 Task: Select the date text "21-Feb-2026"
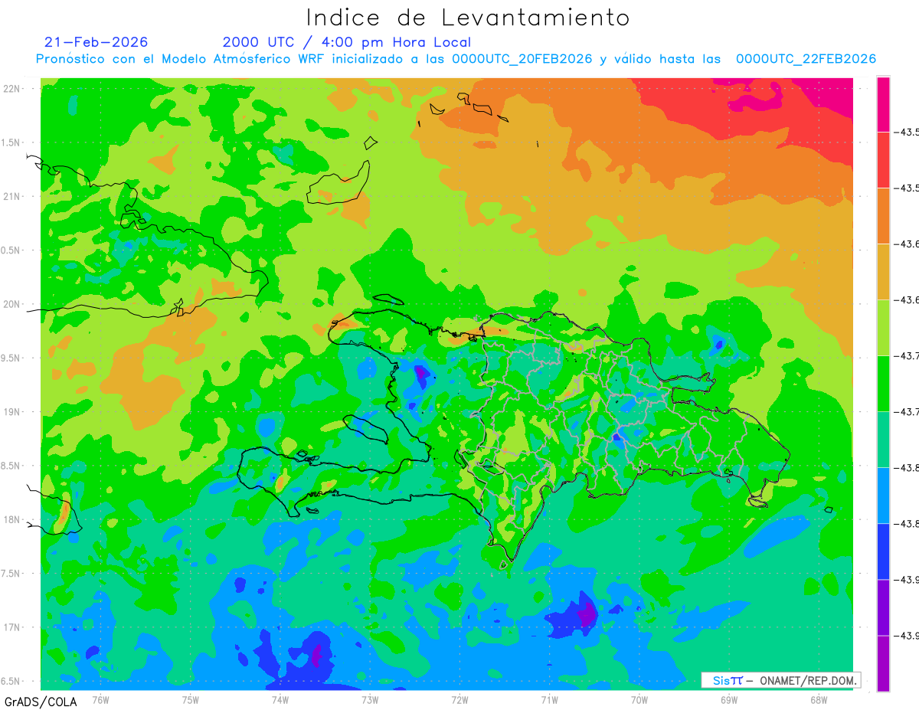(96, 42)
